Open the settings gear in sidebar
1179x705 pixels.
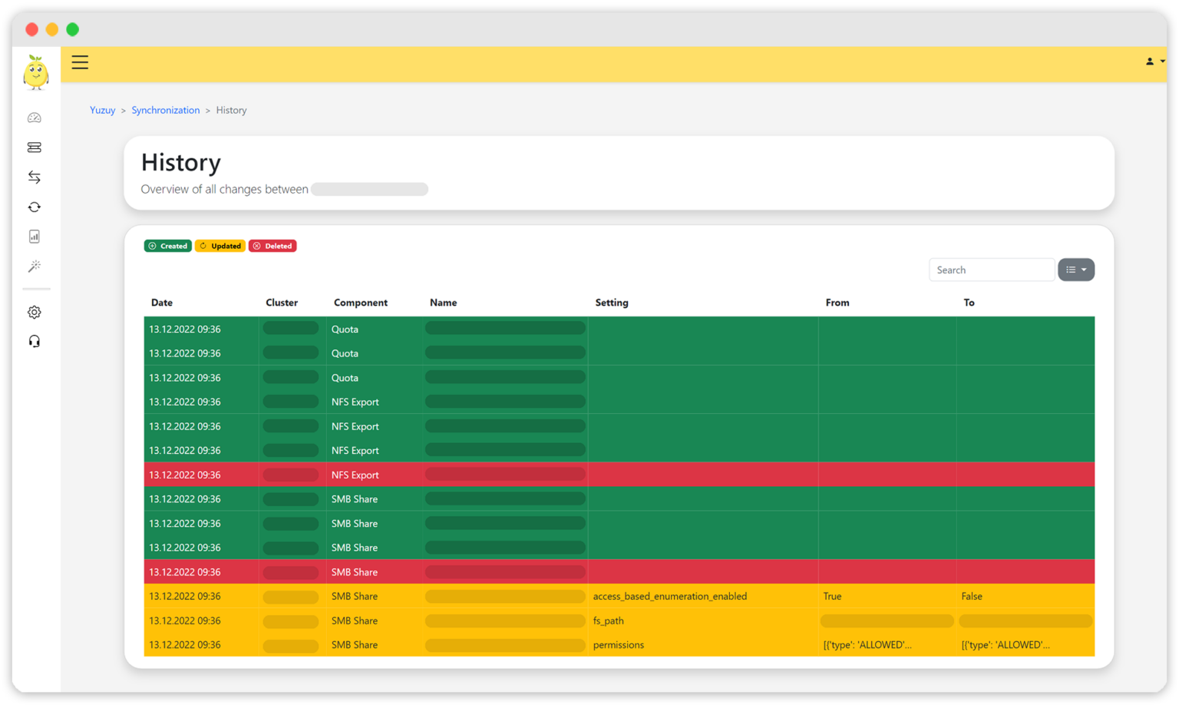[x=34, y=312]
